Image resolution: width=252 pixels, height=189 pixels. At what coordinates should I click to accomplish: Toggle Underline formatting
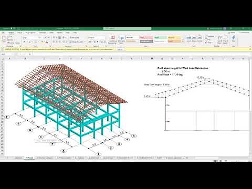(30, 42)
